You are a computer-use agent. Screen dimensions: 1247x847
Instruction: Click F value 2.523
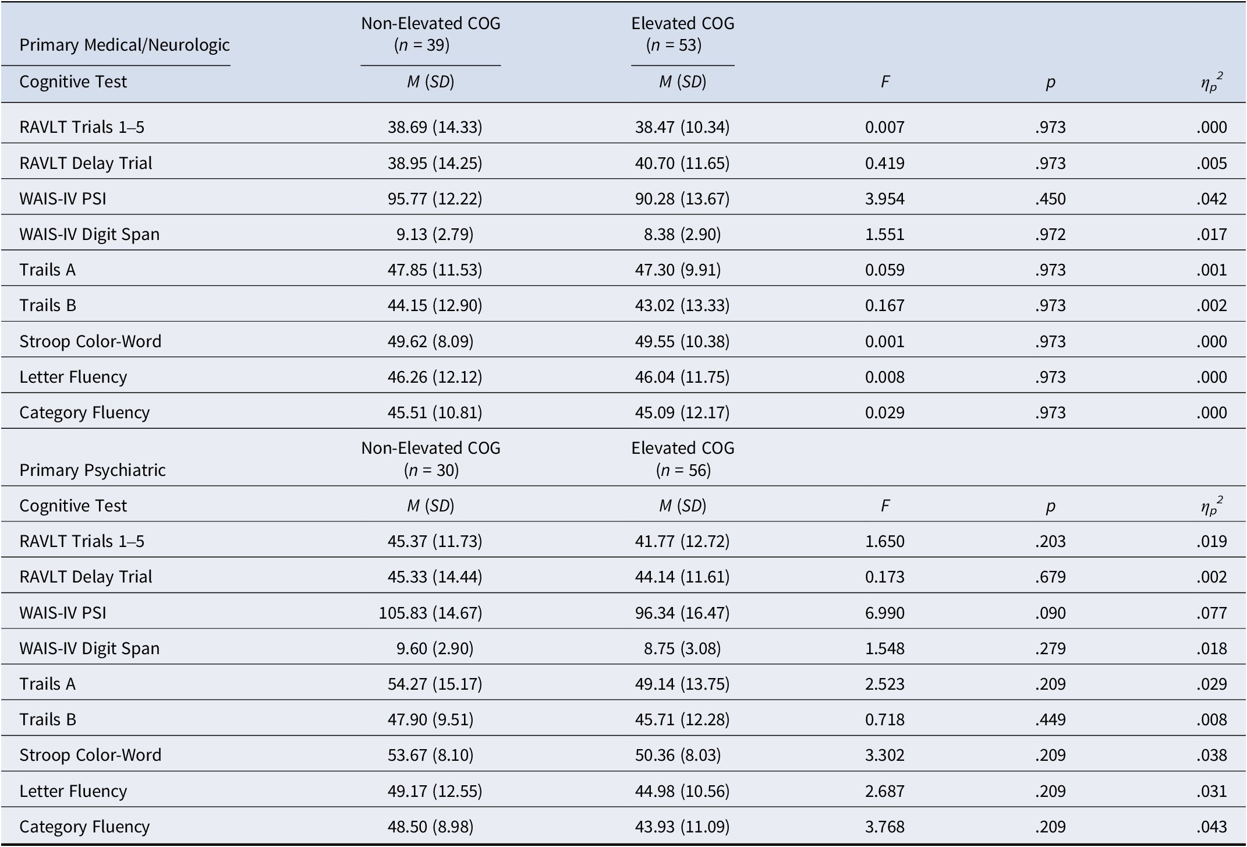pyautogui.click(x=885, y=684)
